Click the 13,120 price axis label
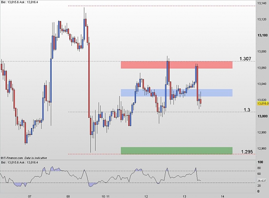Screen dimensions: 269x198 [x=262, y=19]
